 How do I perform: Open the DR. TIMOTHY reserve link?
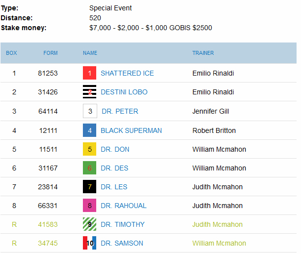[x=123, y=224]
